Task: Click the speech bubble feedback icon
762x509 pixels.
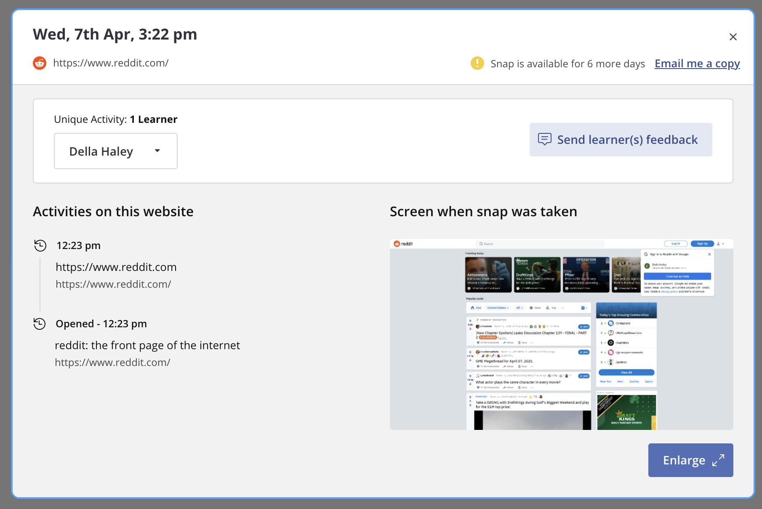Action: [544, 139]
